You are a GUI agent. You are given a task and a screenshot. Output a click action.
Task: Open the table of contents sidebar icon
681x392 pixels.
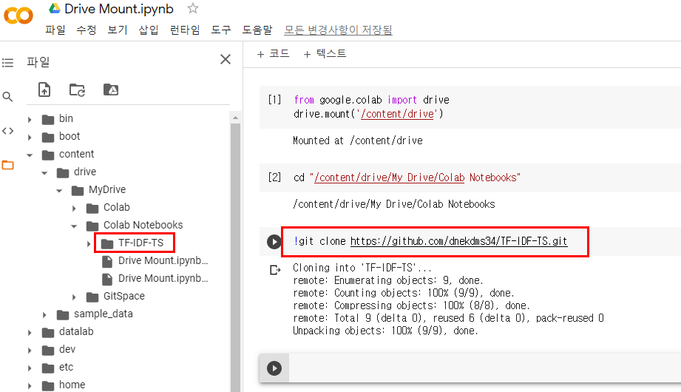coord(8,63)
